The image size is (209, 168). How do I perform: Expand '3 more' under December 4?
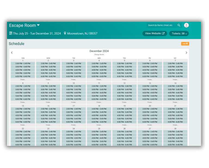point(99,79)
